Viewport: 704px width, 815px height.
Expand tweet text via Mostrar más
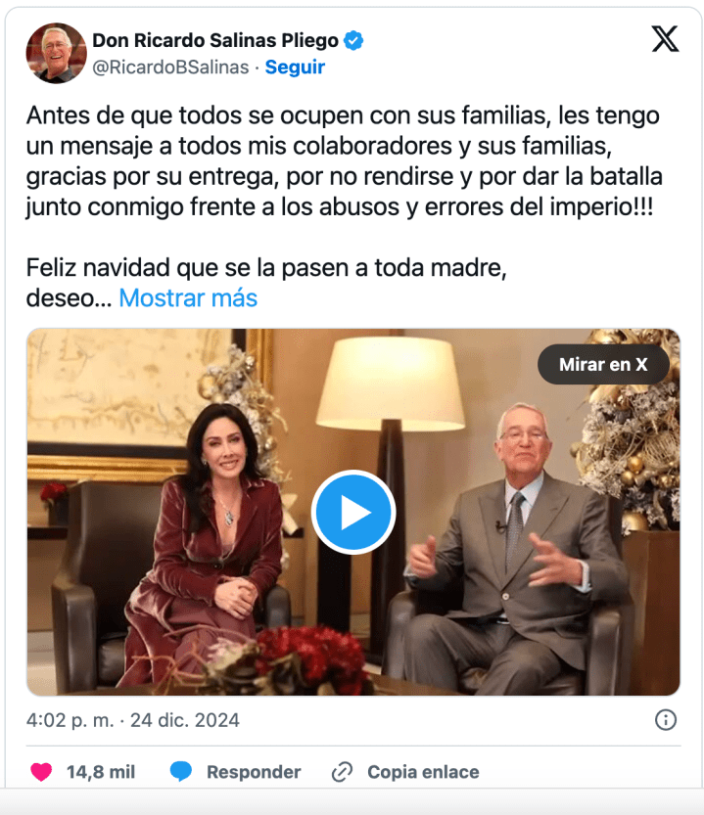pos(188,298)
